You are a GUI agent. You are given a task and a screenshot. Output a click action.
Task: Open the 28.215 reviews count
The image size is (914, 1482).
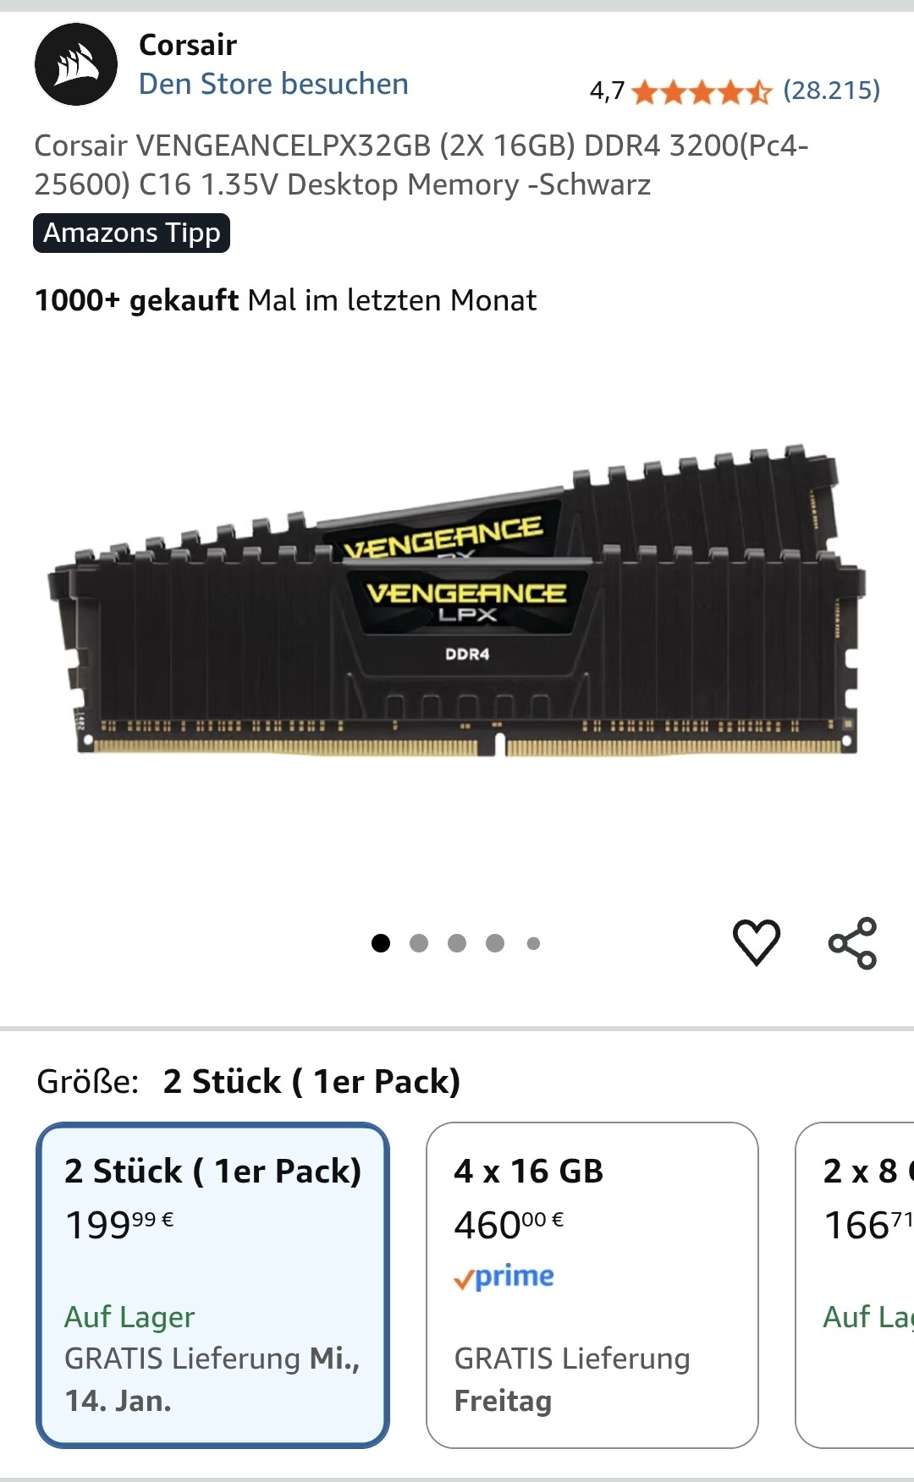831,90
